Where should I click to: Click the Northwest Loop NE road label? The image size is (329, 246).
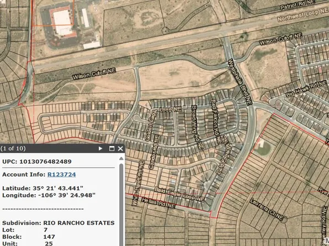click(303, 15)
